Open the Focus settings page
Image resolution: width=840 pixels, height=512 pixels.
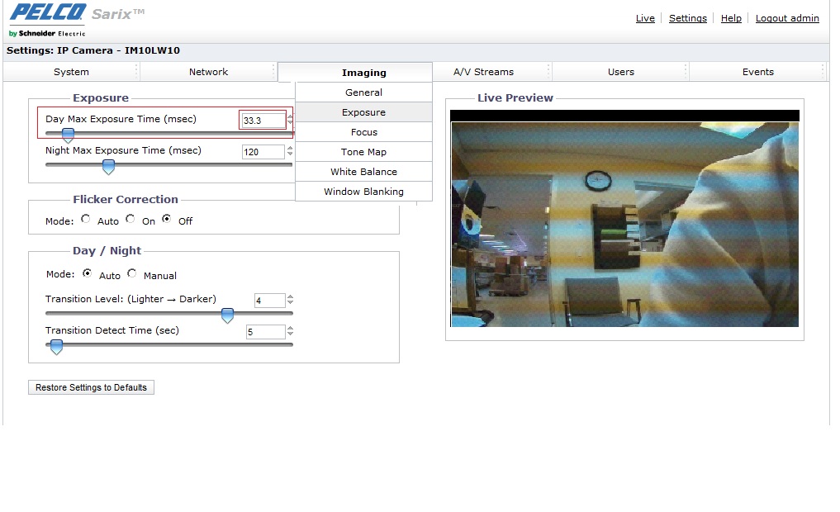(363, 131)
